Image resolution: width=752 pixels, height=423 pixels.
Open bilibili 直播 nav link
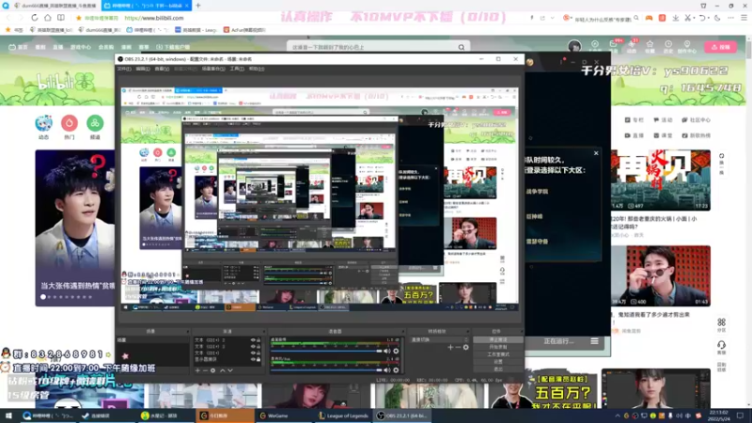pyautogui.click(x=58, y=47)
